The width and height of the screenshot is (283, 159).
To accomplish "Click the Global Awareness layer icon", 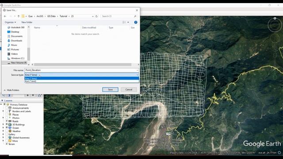I will click(10, 137).
